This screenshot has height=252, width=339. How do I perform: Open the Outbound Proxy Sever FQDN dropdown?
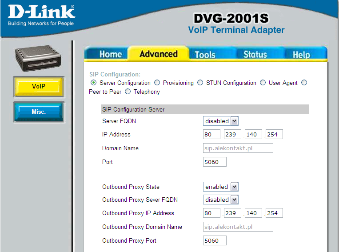click(220, 200)
